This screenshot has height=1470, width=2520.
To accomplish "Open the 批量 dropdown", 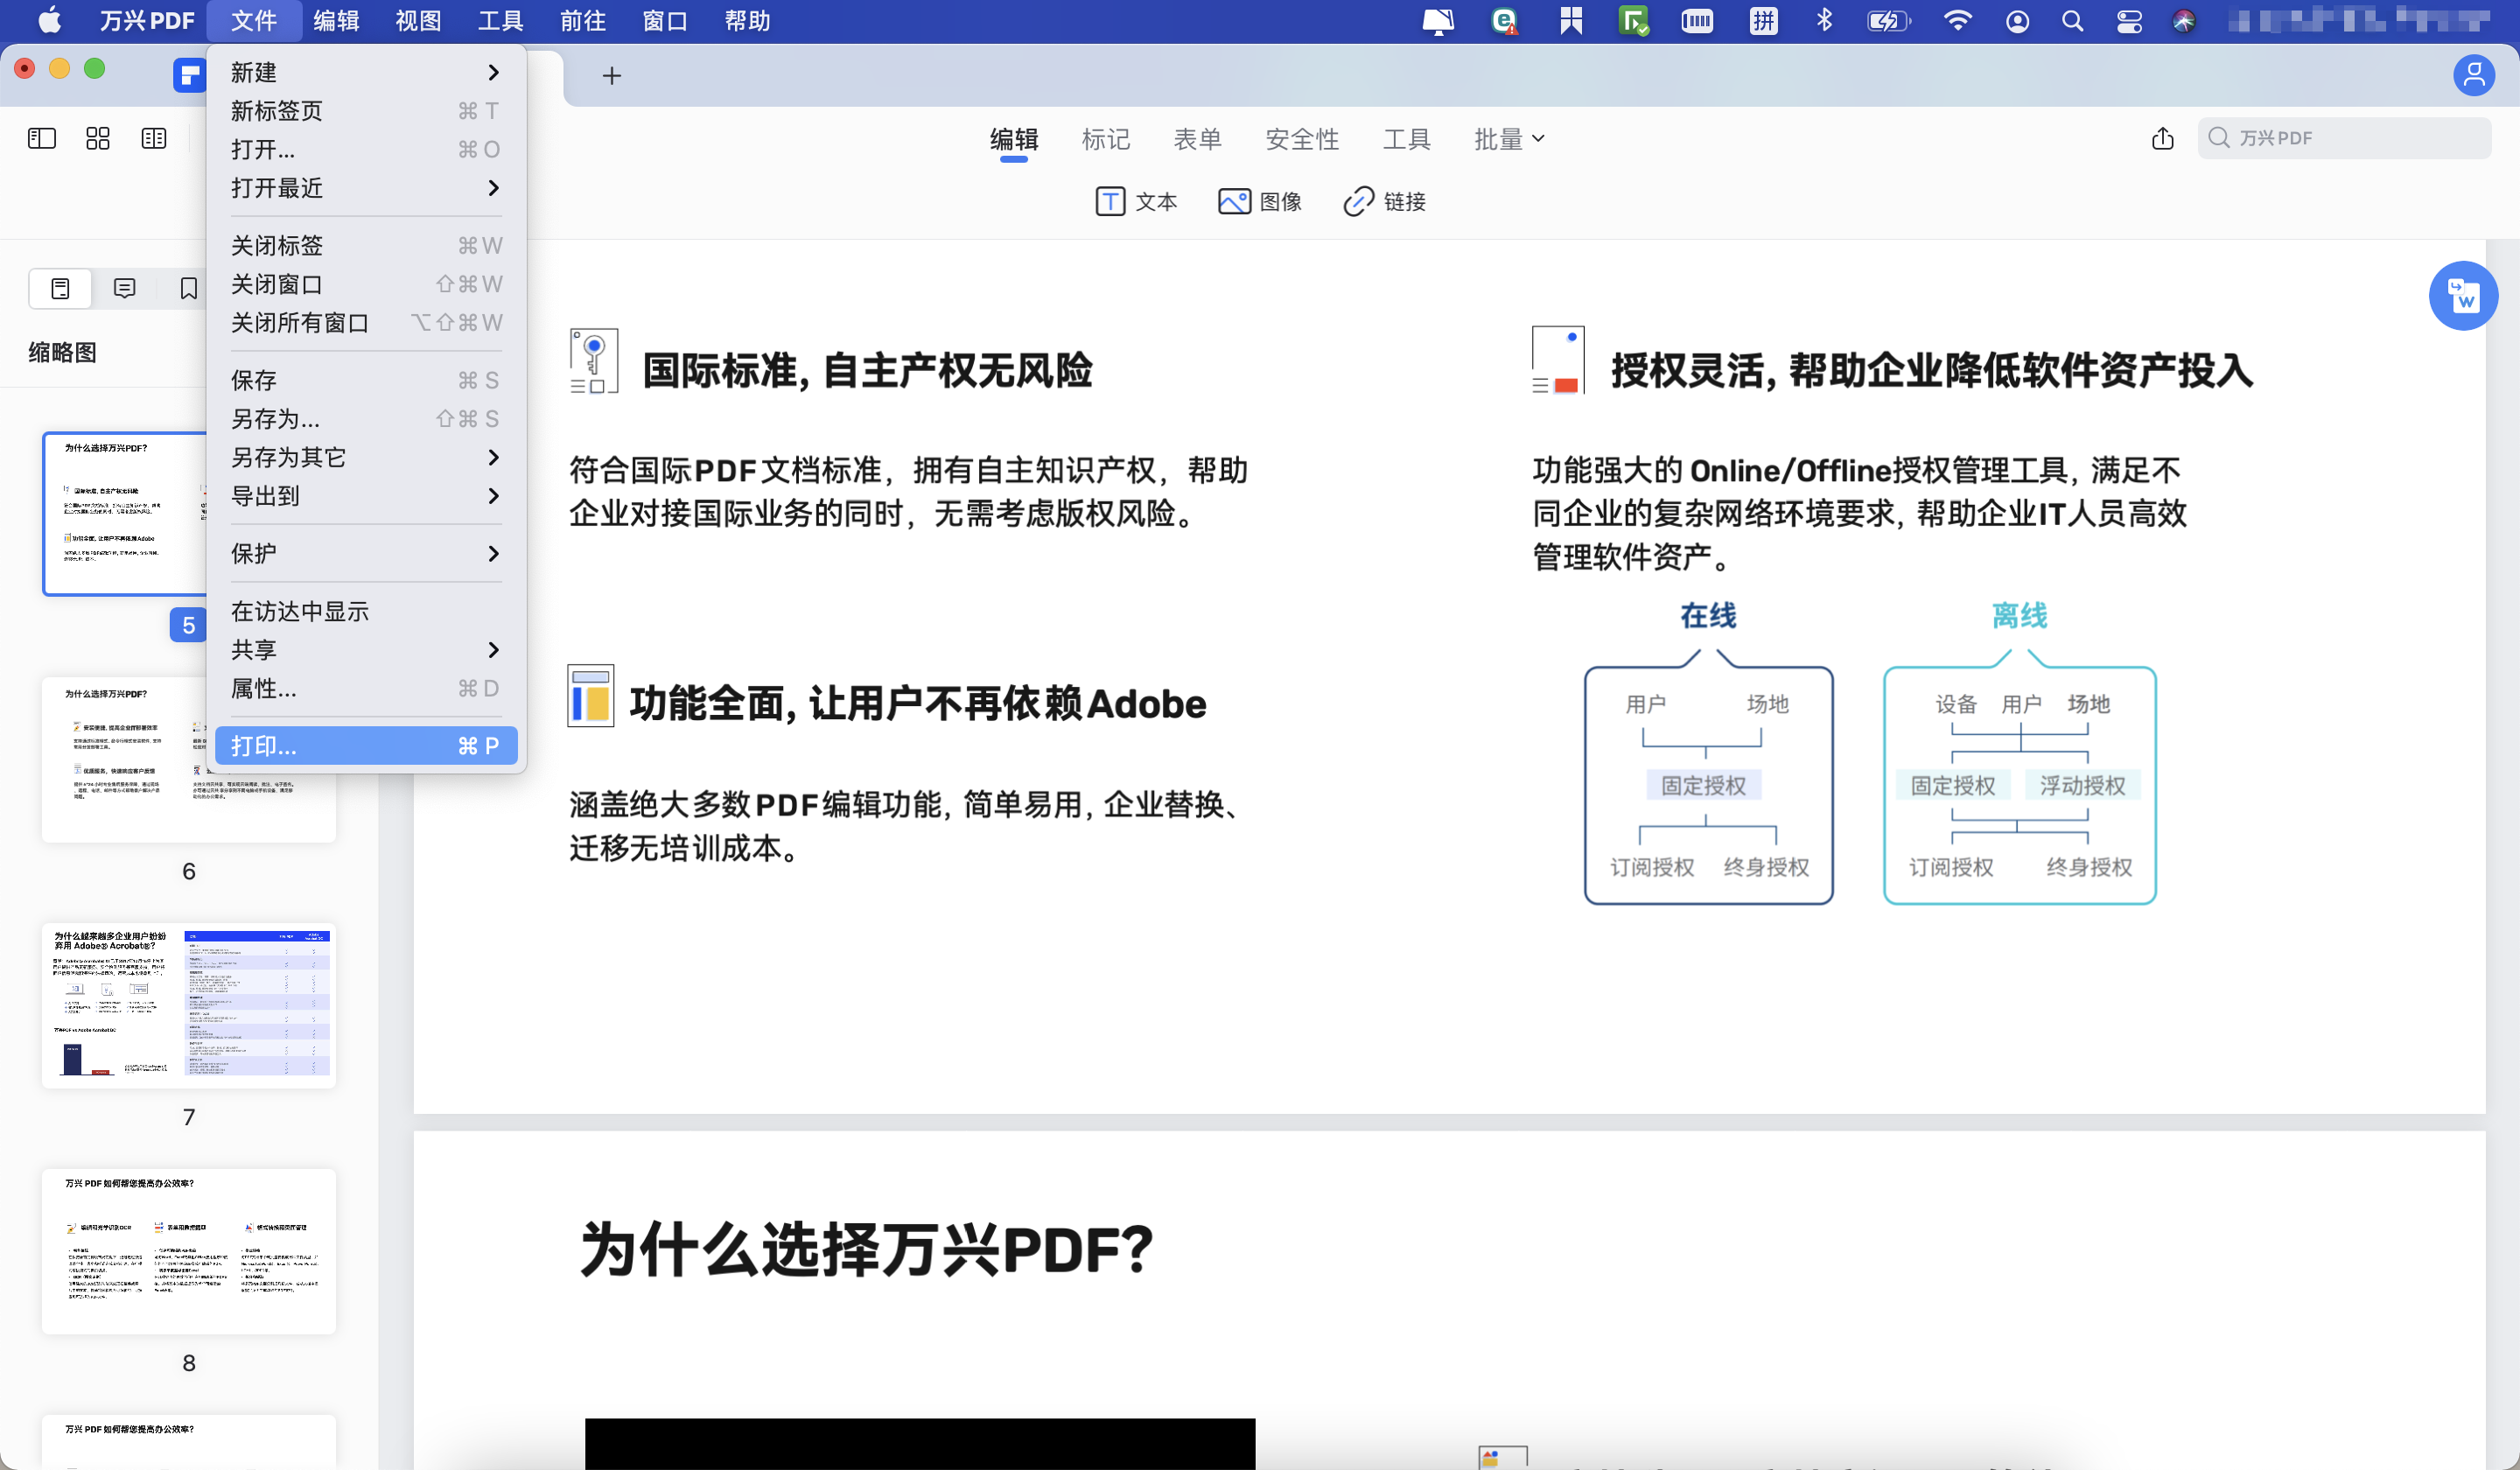I will pyautogui.click(x=1508, y=139).
